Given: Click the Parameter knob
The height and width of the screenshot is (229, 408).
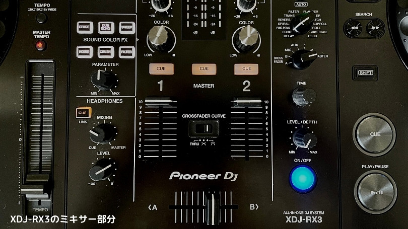Looking at the screenshot, I should pyautogui.click(x=104, y=80).
